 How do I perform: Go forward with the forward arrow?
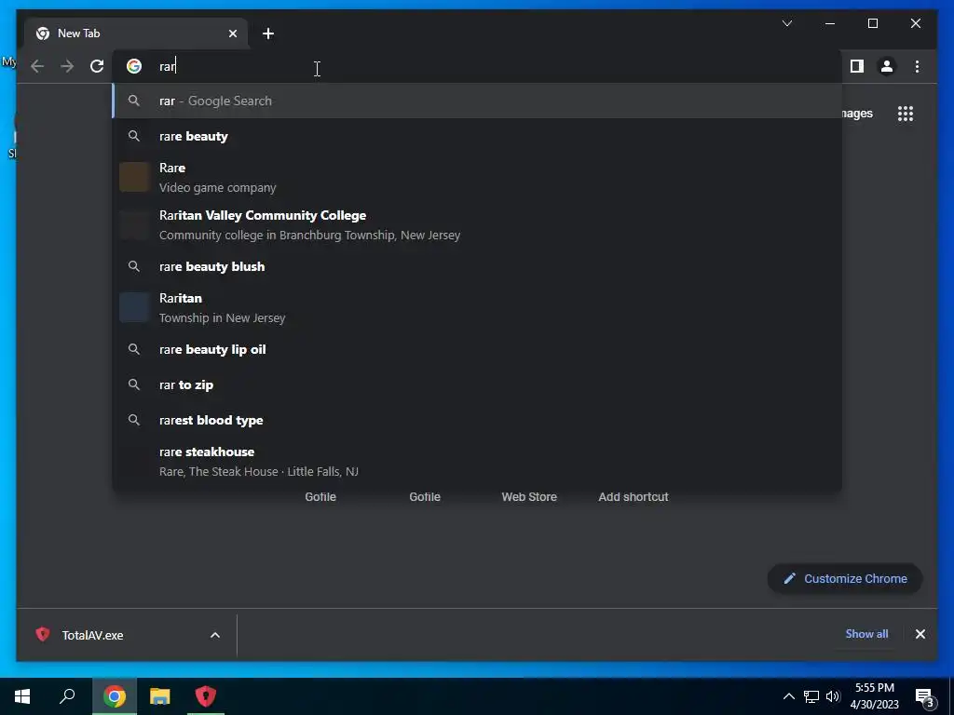click(x=67, y=66)
